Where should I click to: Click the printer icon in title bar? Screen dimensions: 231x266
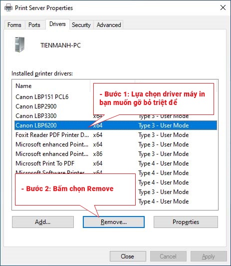tap(8, 8)
